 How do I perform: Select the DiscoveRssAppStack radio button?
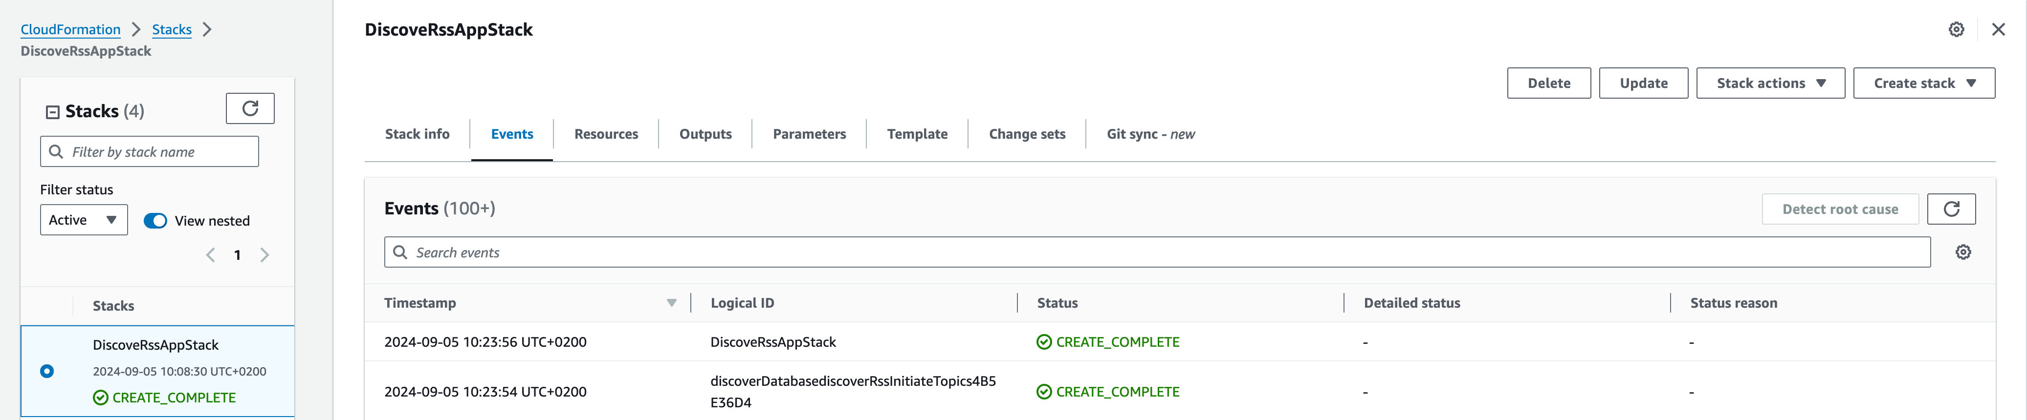(x=47, y=371)
